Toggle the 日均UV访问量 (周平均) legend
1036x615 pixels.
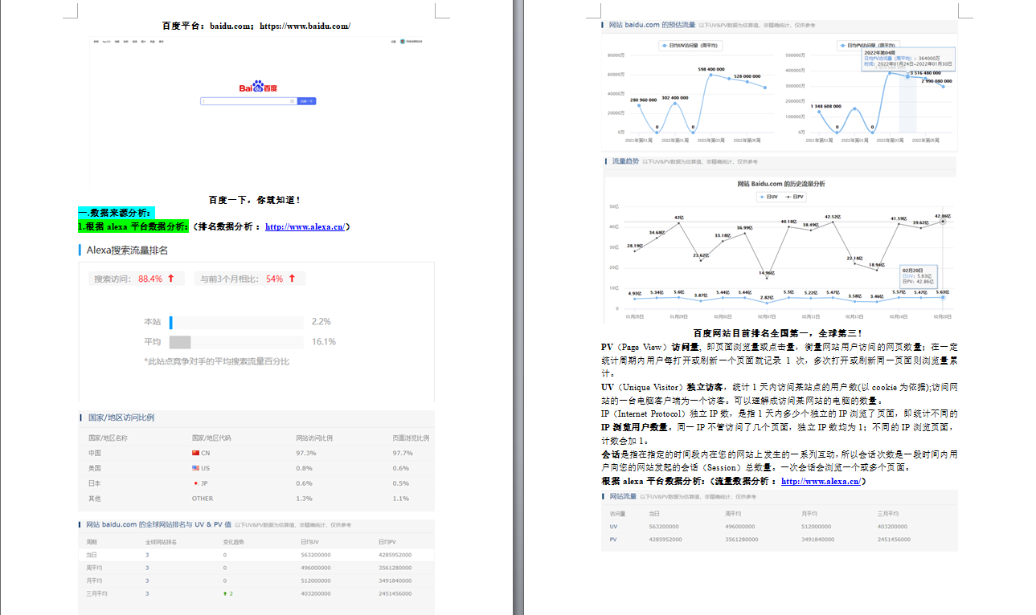pyautogui.click(x=689, y=45)
